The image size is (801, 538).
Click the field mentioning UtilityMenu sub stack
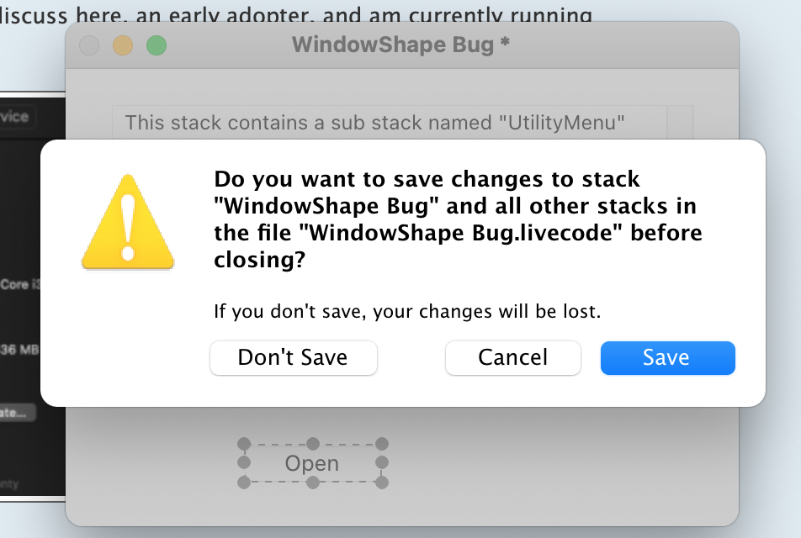[374, 124]
